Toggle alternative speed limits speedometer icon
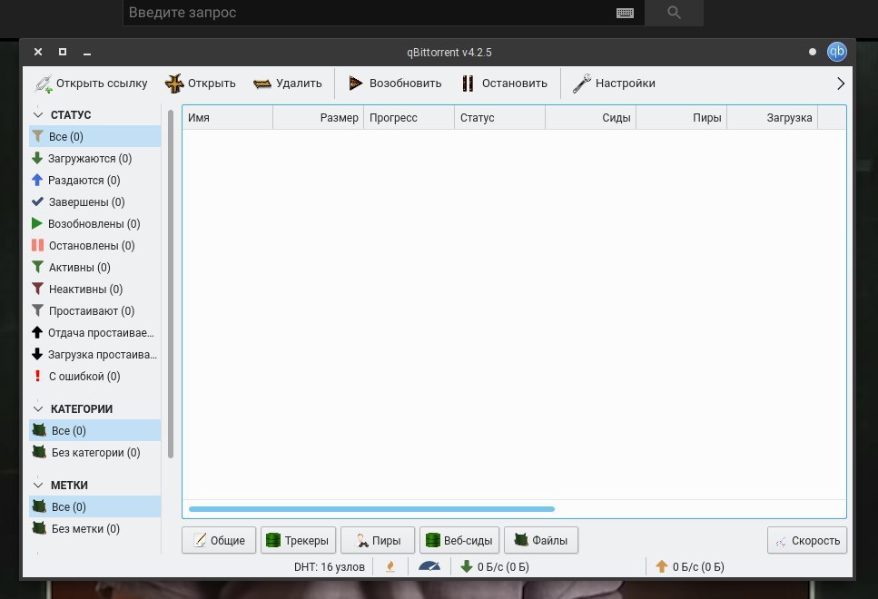Viewport: 878px width, 599px height. click(429, 566)
